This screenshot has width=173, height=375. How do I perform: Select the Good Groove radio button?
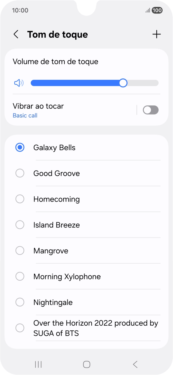20,173
